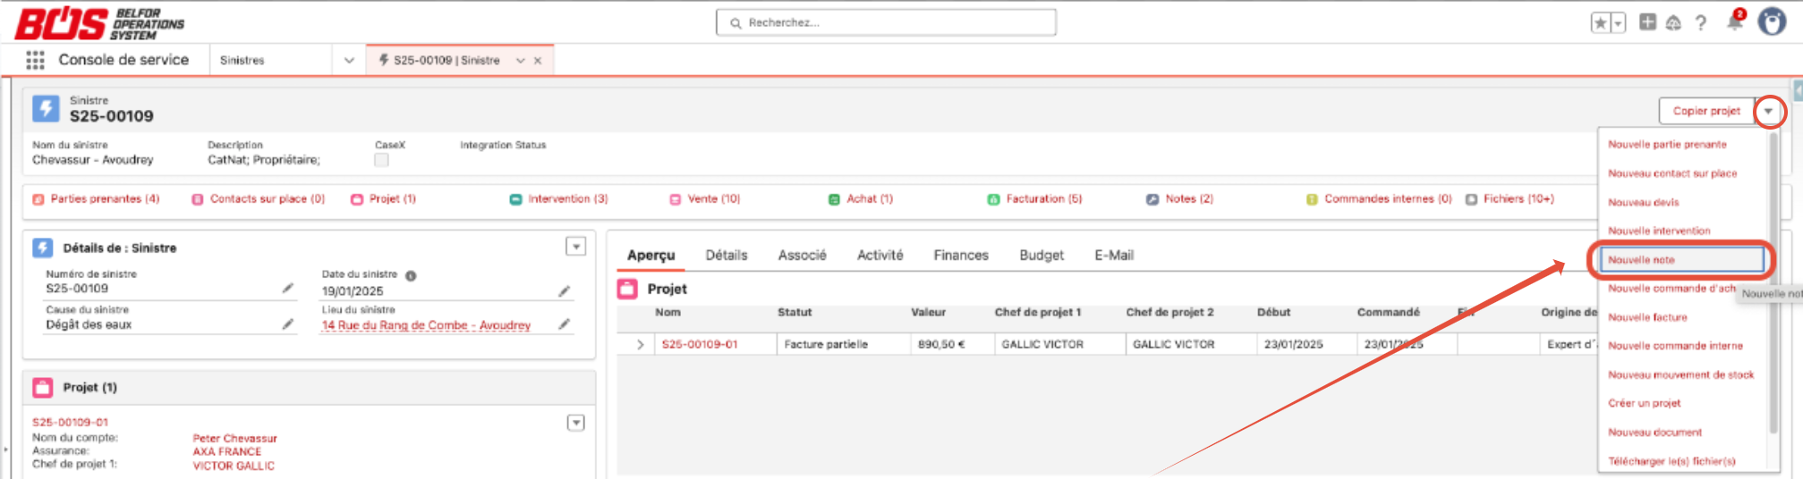This screenshot has height=479, width=1803.
Task: Open S25-00109-01 link in project table
Action: tap(700, 344)
